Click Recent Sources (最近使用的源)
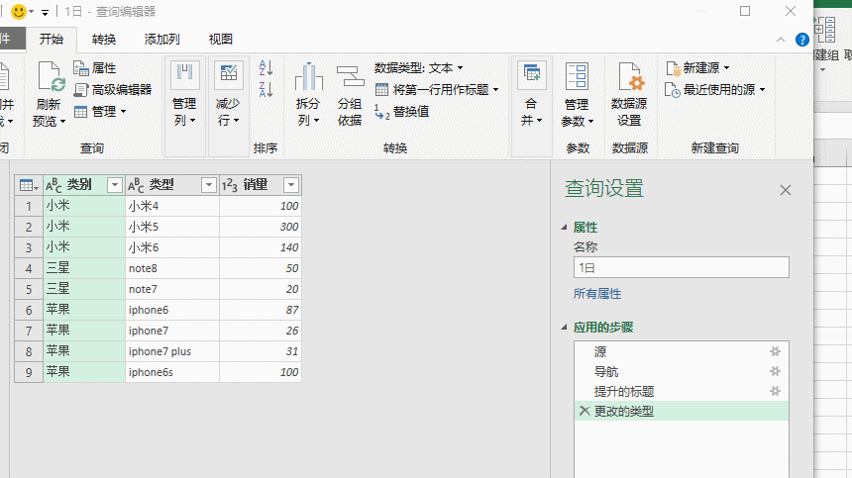Image resolution: width=852 pixels, height=478 pixels. 715,89
